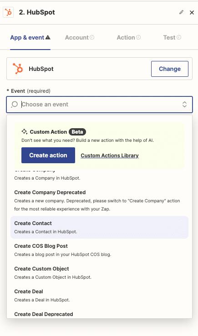The height and width of the screenshot is (336, 198).
Task: Click 'Creates a Company in HubSpot.' description
Action: coord(47,178)
